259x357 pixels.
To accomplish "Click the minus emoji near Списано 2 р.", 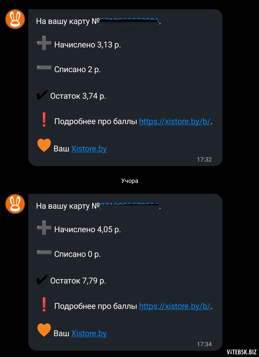I will point(44,68).
